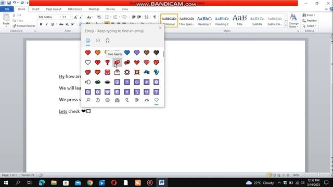333x187 pixels.
Task: Click the Replace button
Action: click(x=310, y=21)
